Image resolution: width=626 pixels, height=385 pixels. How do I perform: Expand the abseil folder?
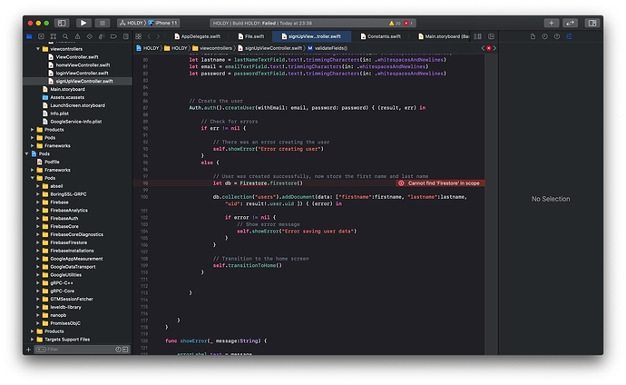38,186
